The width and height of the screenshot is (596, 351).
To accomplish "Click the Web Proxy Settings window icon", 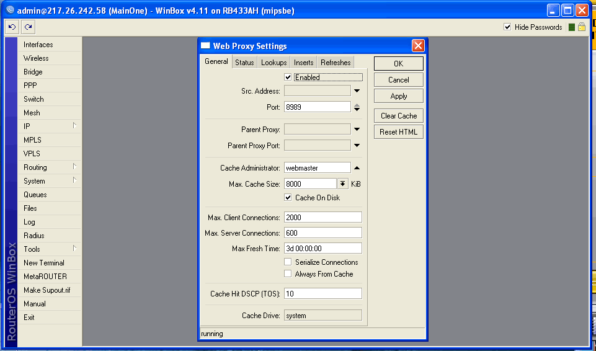I will point(205,46).
